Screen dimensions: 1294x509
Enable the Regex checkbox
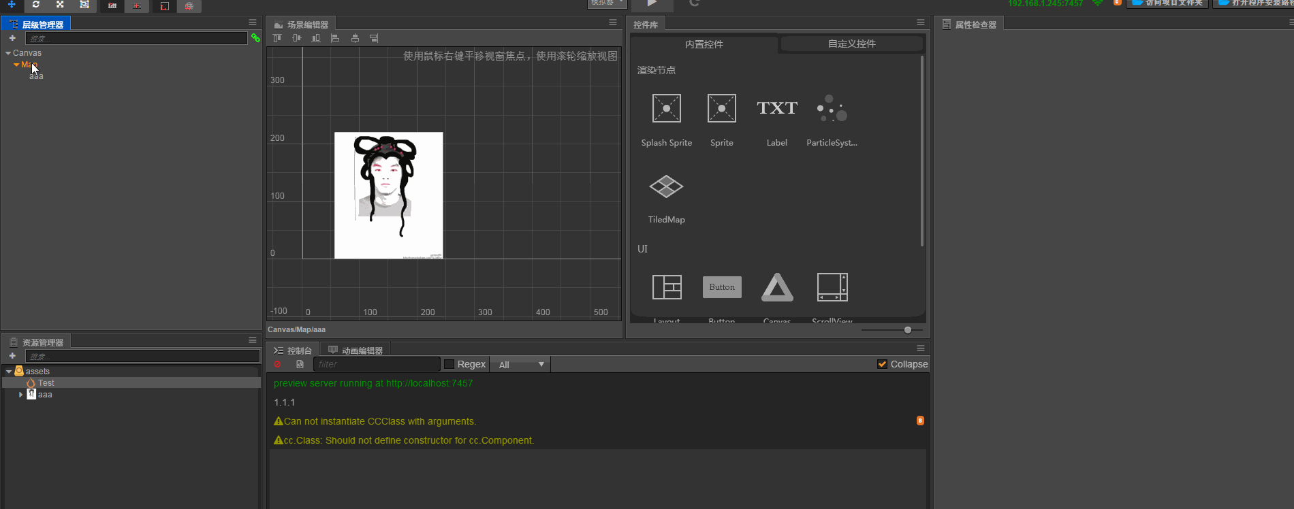coord(449,364)
